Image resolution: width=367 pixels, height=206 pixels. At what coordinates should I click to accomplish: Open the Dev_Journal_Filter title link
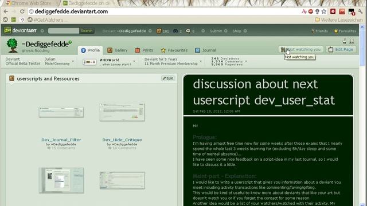[x=61, y=140]
